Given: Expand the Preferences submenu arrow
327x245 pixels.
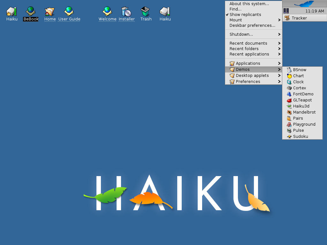Looking at the screenshot, I should [279, 81].
